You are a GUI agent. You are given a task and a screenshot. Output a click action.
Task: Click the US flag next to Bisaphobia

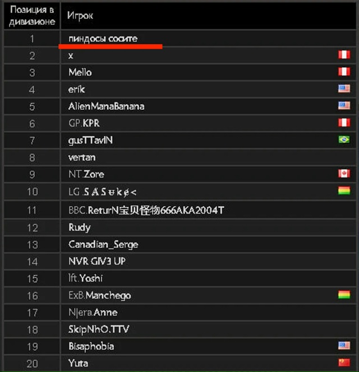[x=343, y=346]
